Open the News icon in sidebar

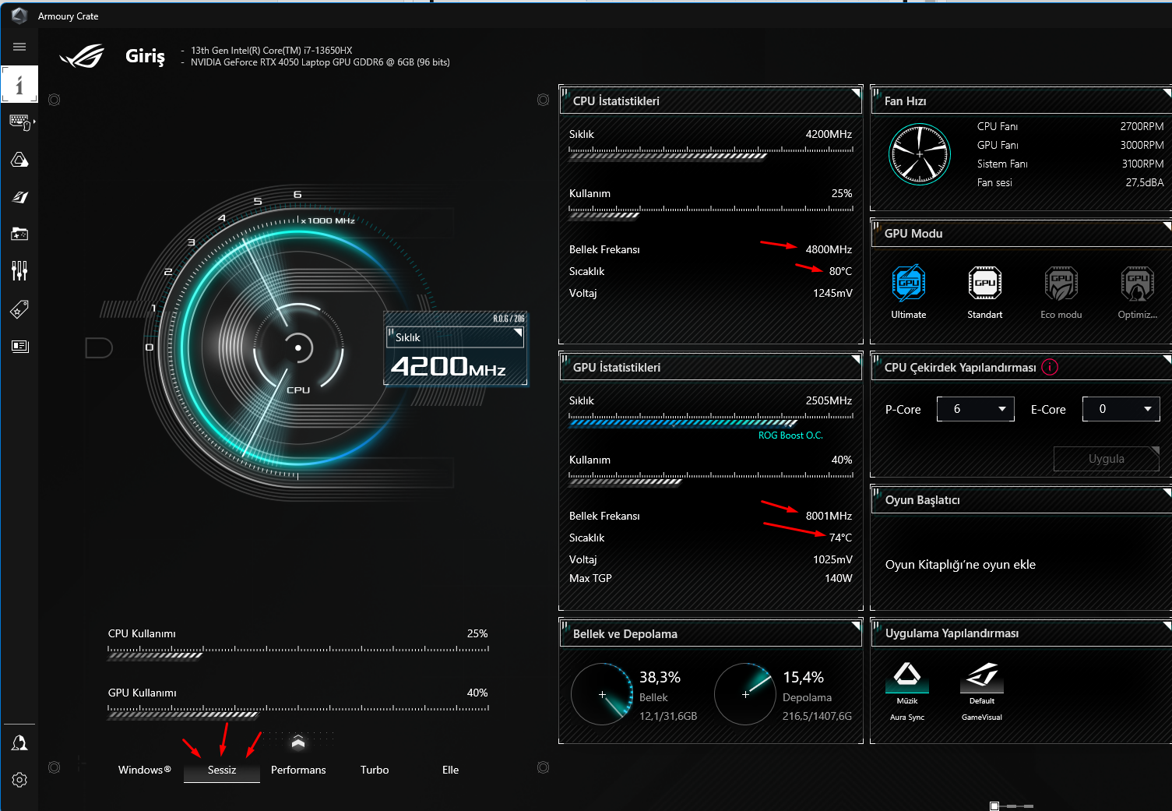[x=19, y=346]
